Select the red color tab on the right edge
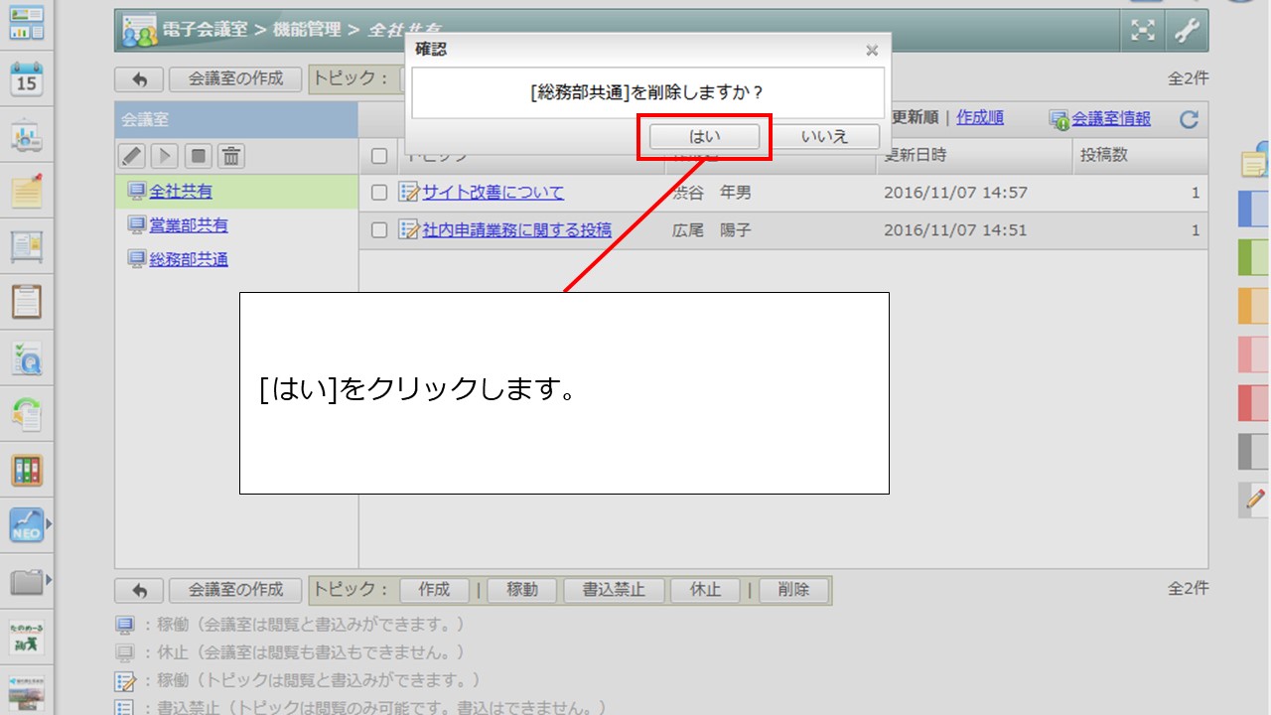1271x715 pixels. pyautogui.click(x=1255, y=403)
